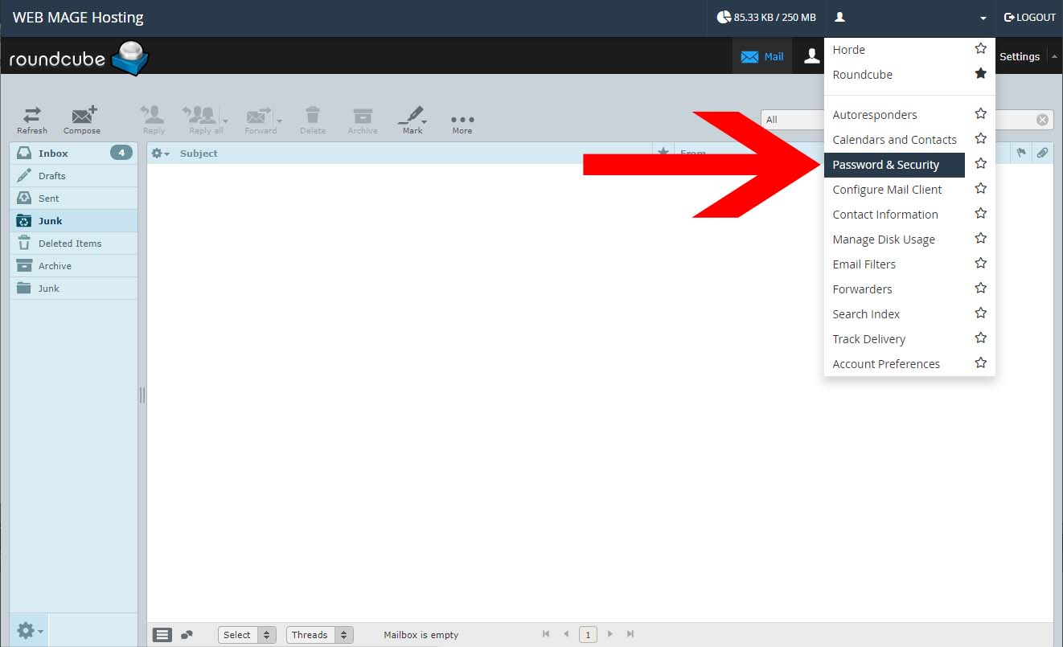Open Manage Disk Usage from the menu
The image size is (1063, 647).
tap(883, 239)
